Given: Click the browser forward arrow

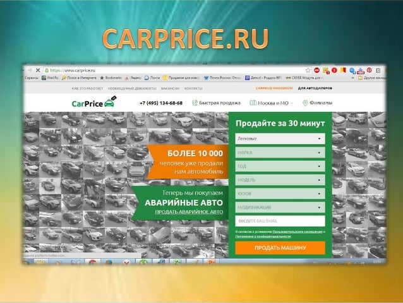Looking at the screenshot, I should click(x=30, y=70).
